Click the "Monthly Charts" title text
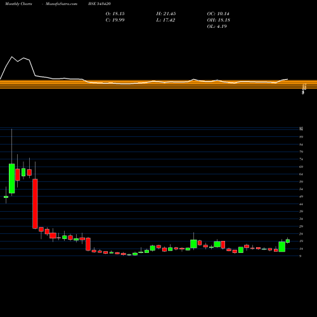The width and height of the screenshot is (317, 317). (x=18, y=4)
